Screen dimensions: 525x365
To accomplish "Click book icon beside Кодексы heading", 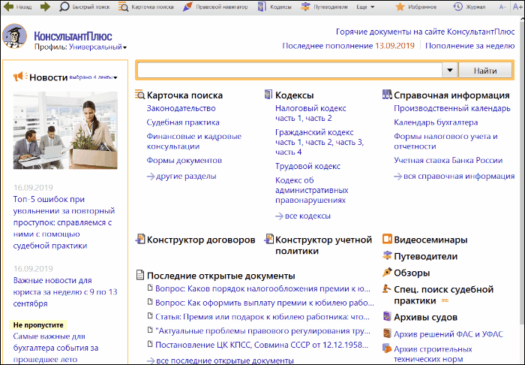I will (268, 95).
